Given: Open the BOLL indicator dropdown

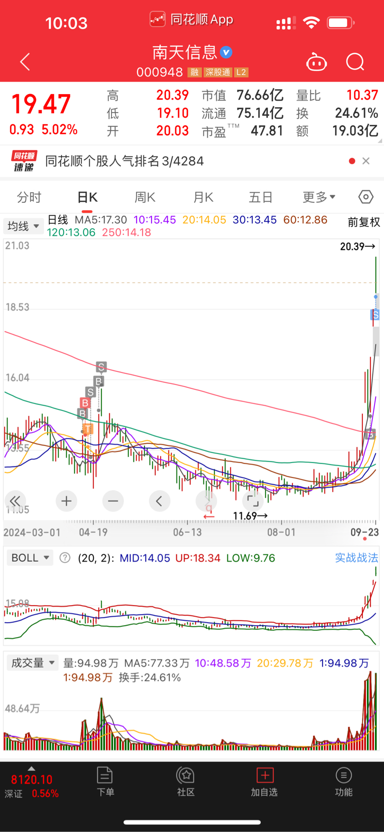Looking at the screenshot, I should click(30, 558).
